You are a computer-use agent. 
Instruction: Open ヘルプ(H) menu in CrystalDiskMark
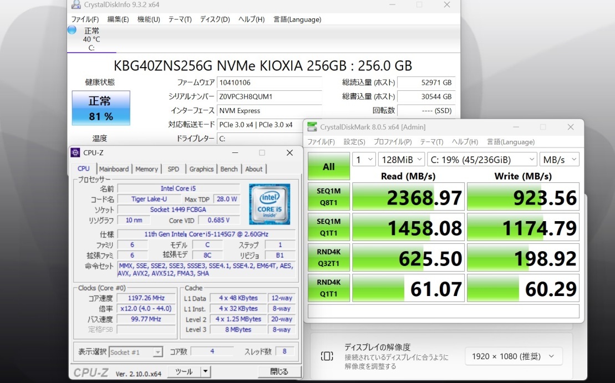pos(465,142)
